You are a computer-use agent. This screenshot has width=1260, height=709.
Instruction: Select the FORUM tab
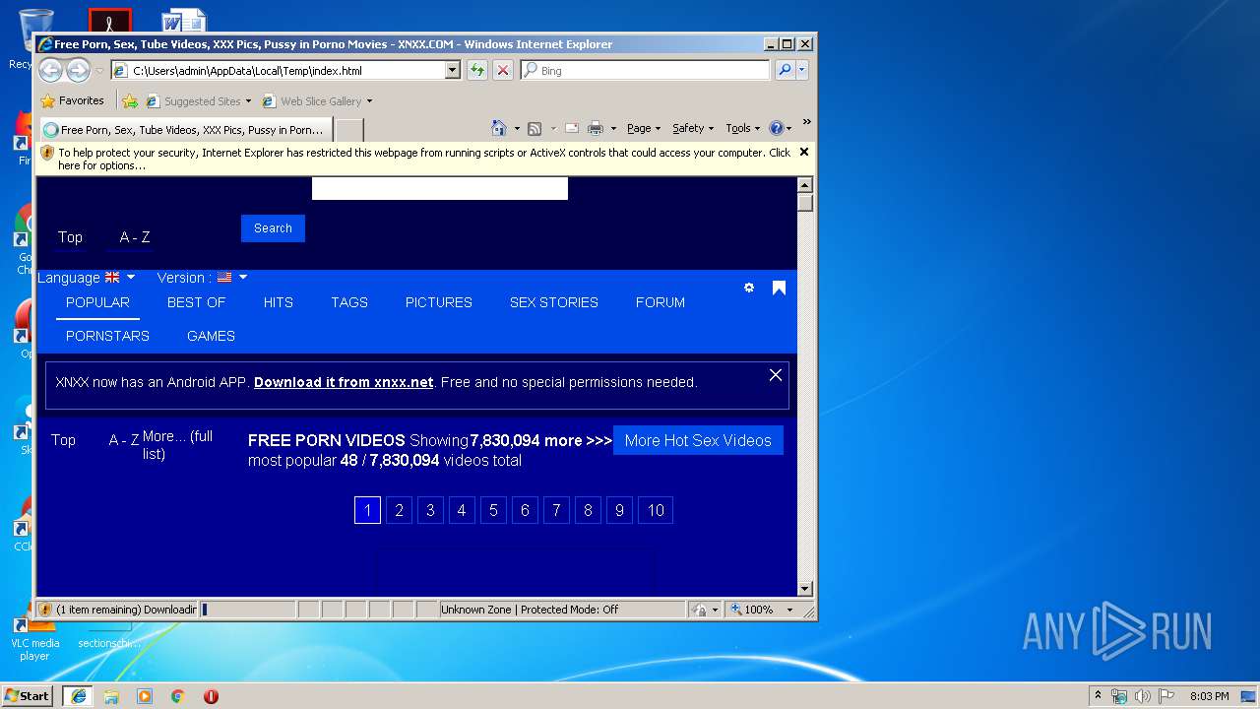(661, 302)
